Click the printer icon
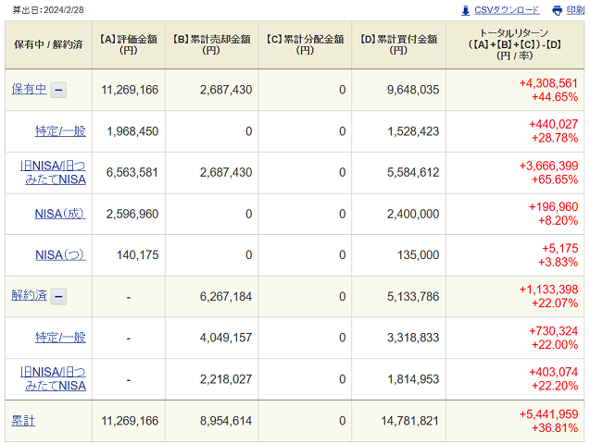590x444 pixels. (x=558, y=10)
